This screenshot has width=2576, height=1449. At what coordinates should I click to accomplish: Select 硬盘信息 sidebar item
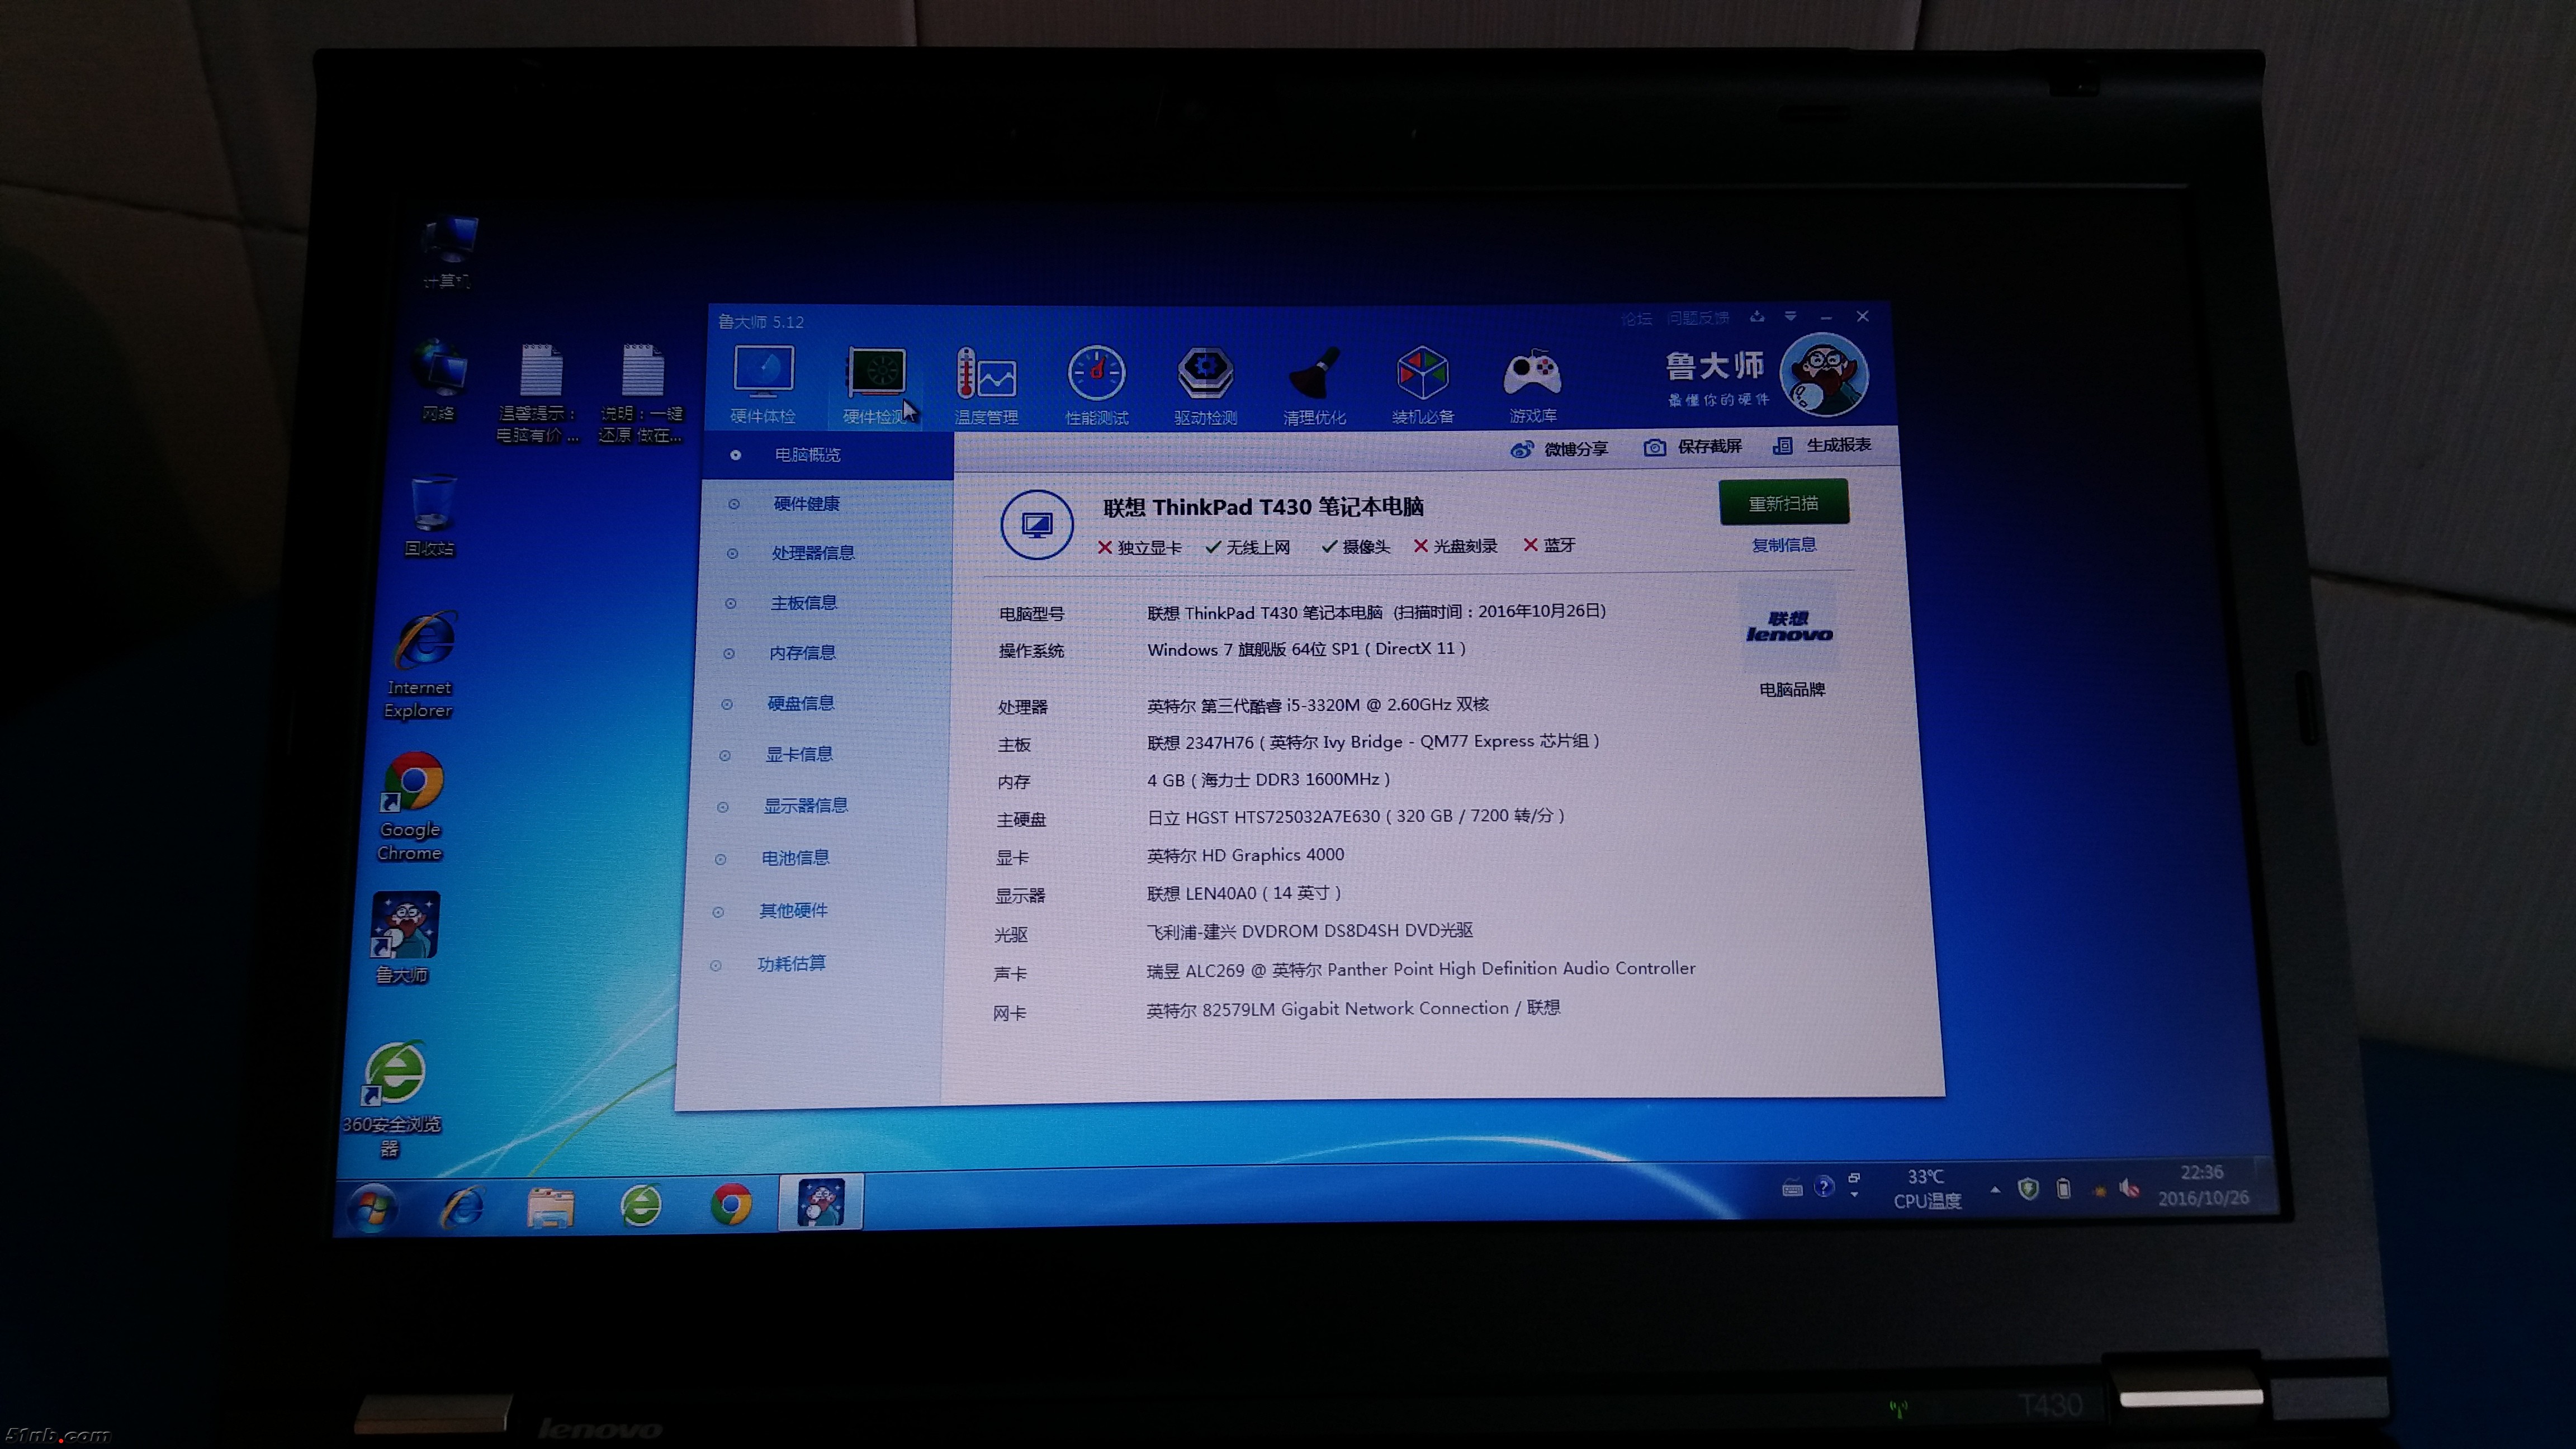tap(800, 704)
